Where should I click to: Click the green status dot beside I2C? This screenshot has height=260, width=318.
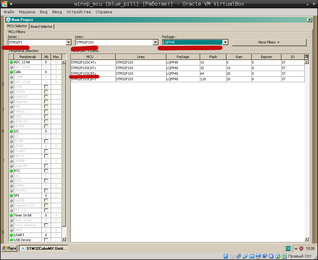[x=11, y=131]
